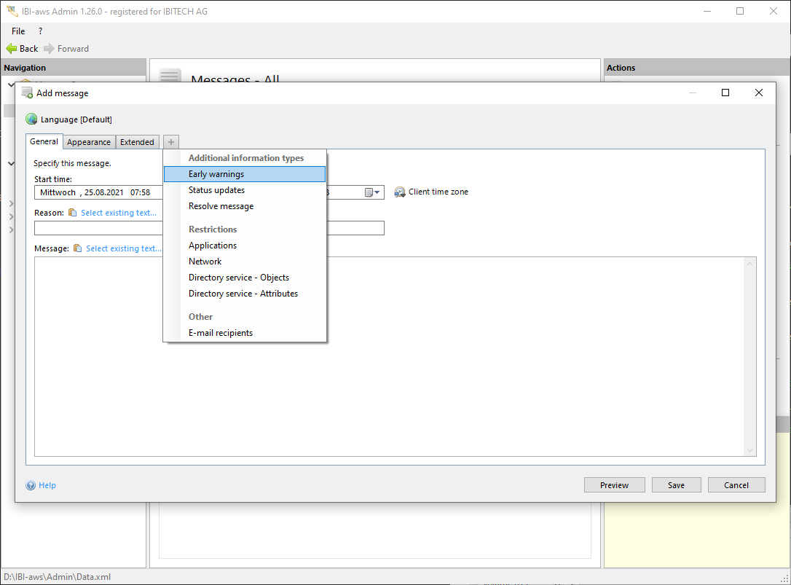Select E-mail recipients menu option
This screenshot has width=791, height=585.
click(221, 333)
